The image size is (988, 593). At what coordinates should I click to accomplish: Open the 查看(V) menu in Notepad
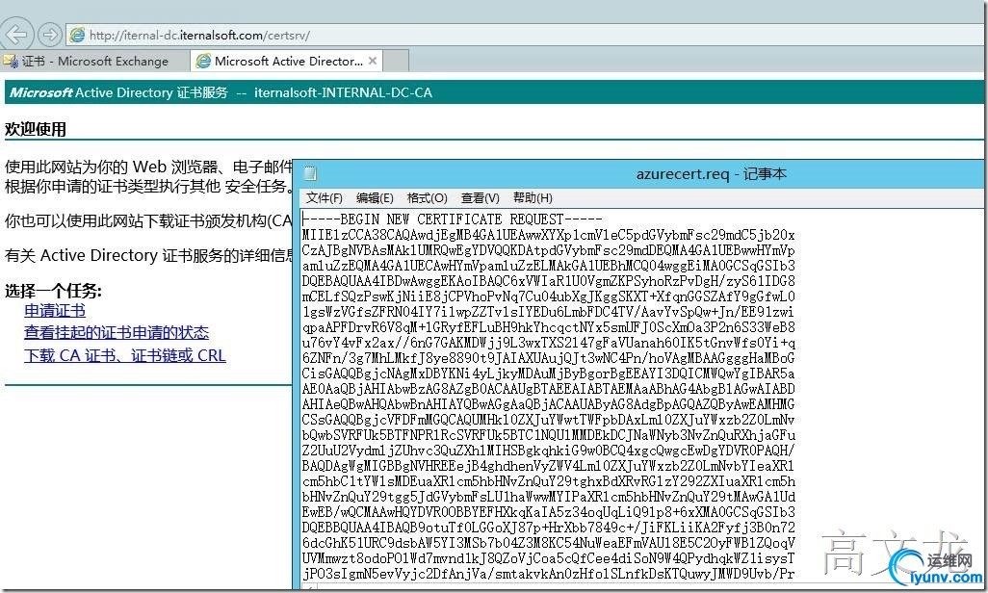coord(480,198)
